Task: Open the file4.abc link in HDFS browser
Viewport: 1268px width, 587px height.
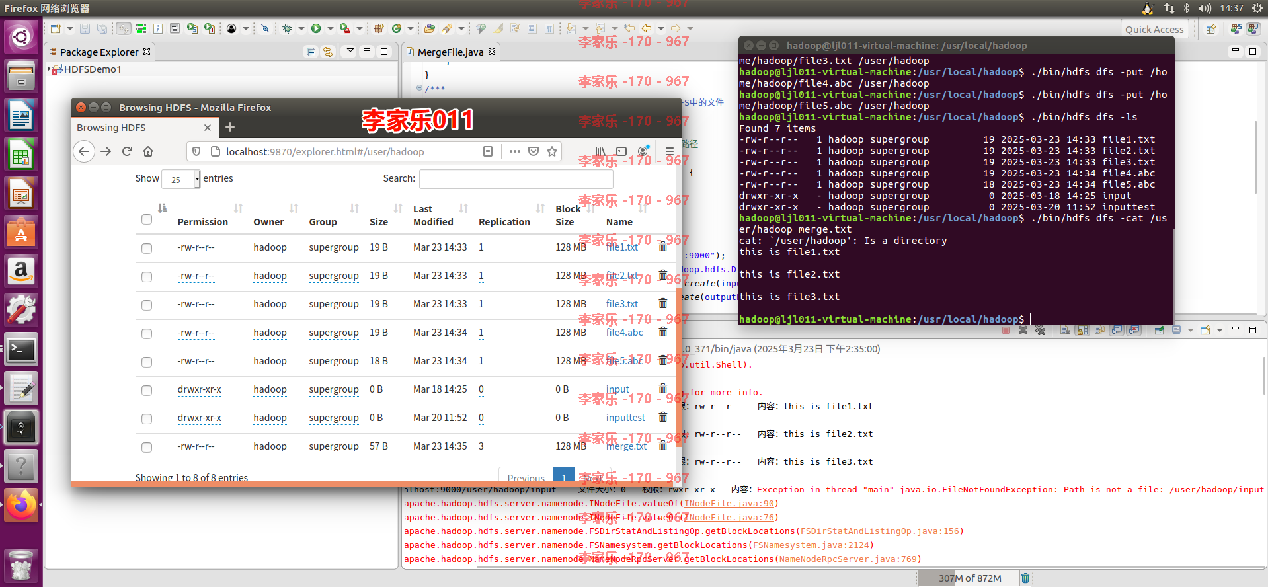Action: 624,333
